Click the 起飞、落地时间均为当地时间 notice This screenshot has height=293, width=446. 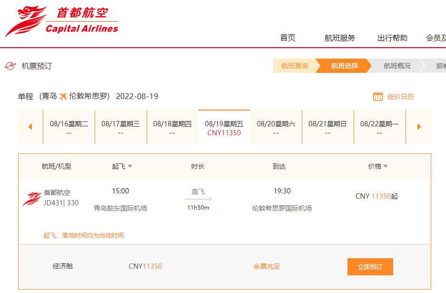[x=83, y=235]
